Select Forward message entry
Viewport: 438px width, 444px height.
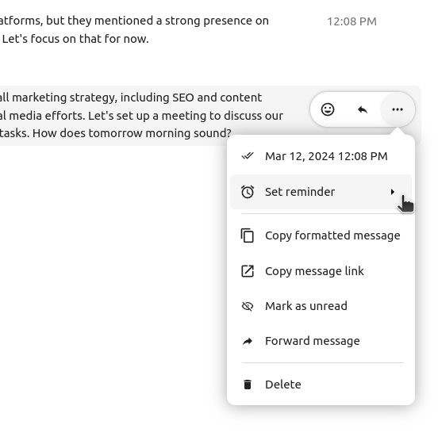point(321,341)
